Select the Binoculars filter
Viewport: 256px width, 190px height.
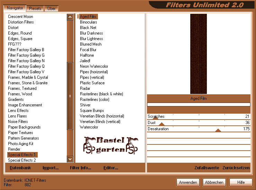[x=89, y=22]
